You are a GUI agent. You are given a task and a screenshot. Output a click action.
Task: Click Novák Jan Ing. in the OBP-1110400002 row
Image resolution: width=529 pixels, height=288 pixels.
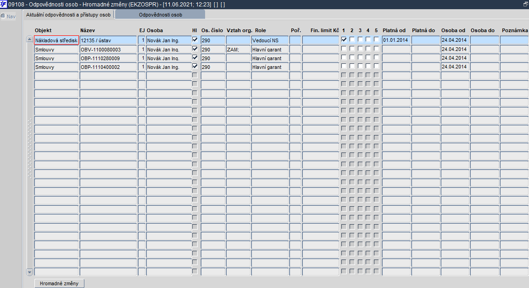coord(169,67)
